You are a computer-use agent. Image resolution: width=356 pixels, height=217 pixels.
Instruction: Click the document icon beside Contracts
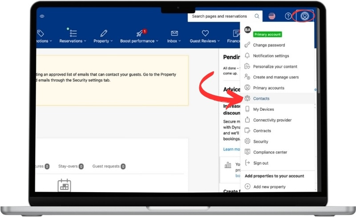pyautogui.click(x=247, y=131)
